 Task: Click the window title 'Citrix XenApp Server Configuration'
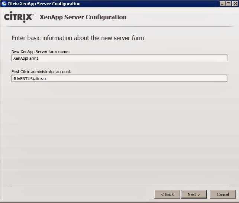[x=44, y=4]
